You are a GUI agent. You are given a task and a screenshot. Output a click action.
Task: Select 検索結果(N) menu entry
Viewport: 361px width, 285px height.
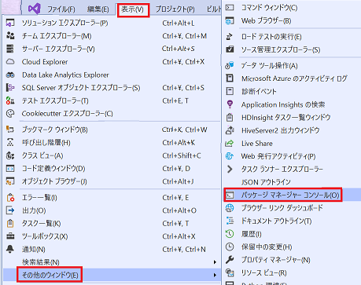point(112,262)
